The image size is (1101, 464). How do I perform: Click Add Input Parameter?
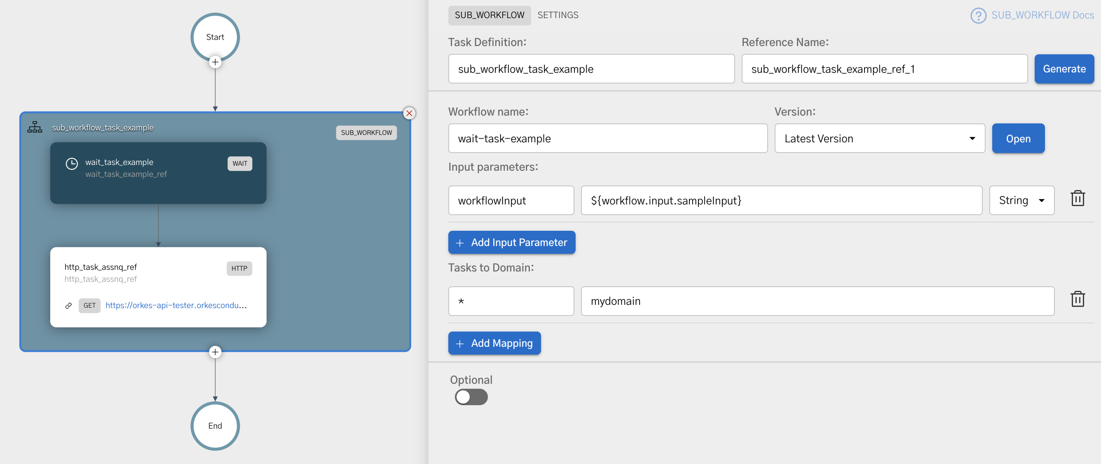[x=511, y=242]
